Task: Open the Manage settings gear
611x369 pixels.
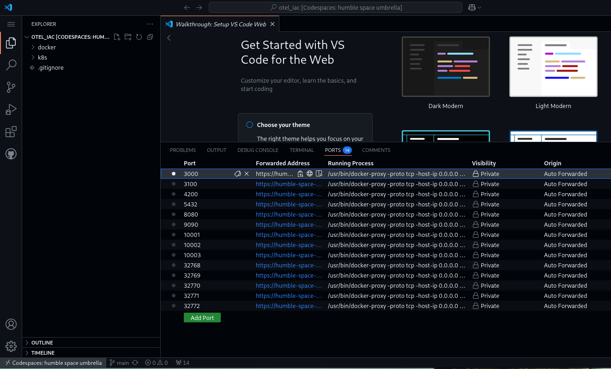Action: pyautogui.click(x=11, y=346)
